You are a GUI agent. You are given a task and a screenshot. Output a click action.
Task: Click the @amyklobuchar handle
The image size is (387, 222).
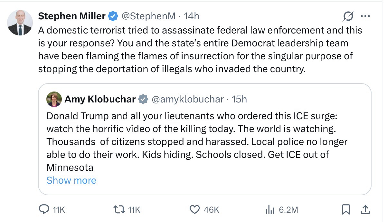click(x=187, y=99)
